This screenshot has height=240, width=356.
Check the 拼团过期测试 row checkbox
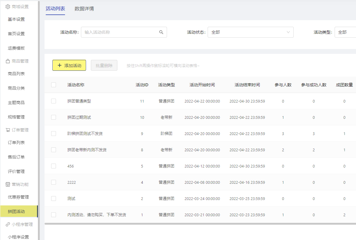pos(54,117)
